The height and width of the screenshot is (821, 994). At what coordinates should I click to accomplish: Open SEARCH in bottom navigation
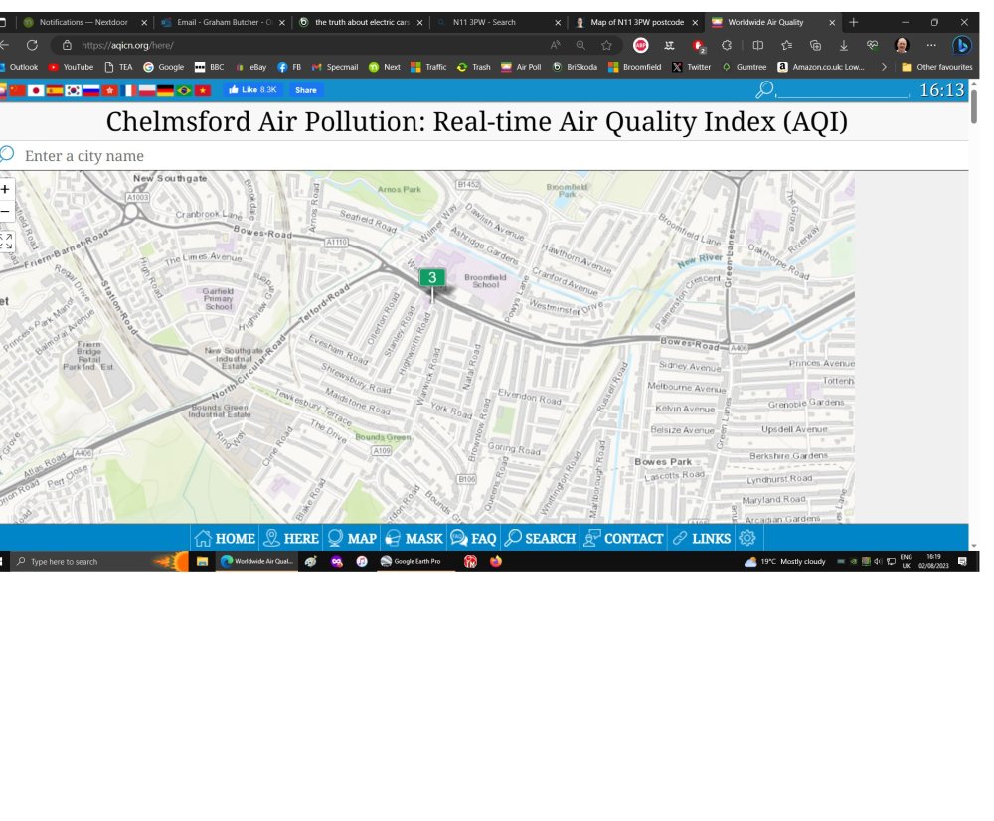541,538
